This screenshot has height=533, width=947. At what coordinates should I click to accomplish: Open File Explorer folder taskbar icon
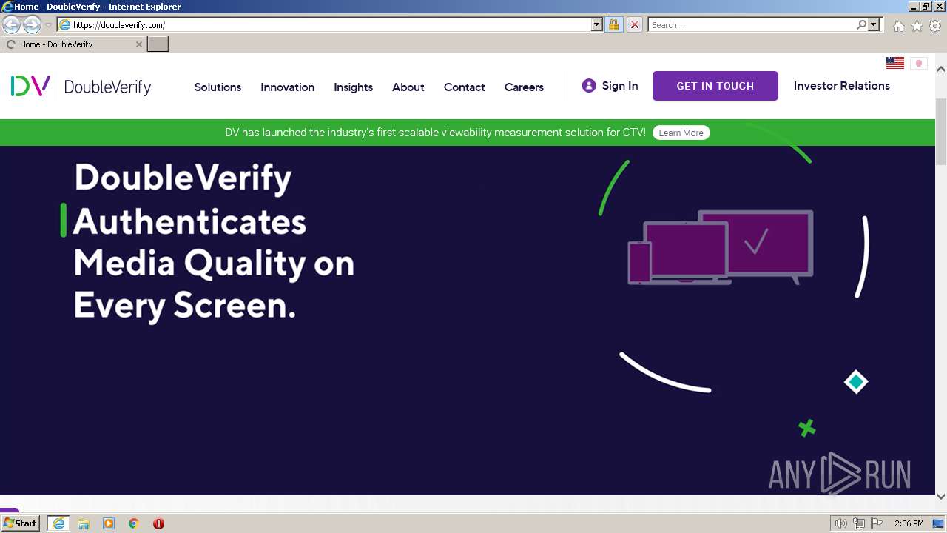click(x=84, y=523)
